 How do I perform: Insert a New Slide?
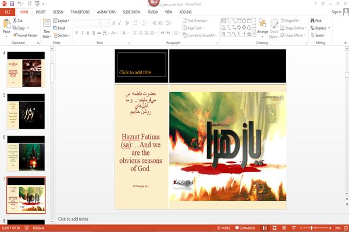[x=47, y=28]
